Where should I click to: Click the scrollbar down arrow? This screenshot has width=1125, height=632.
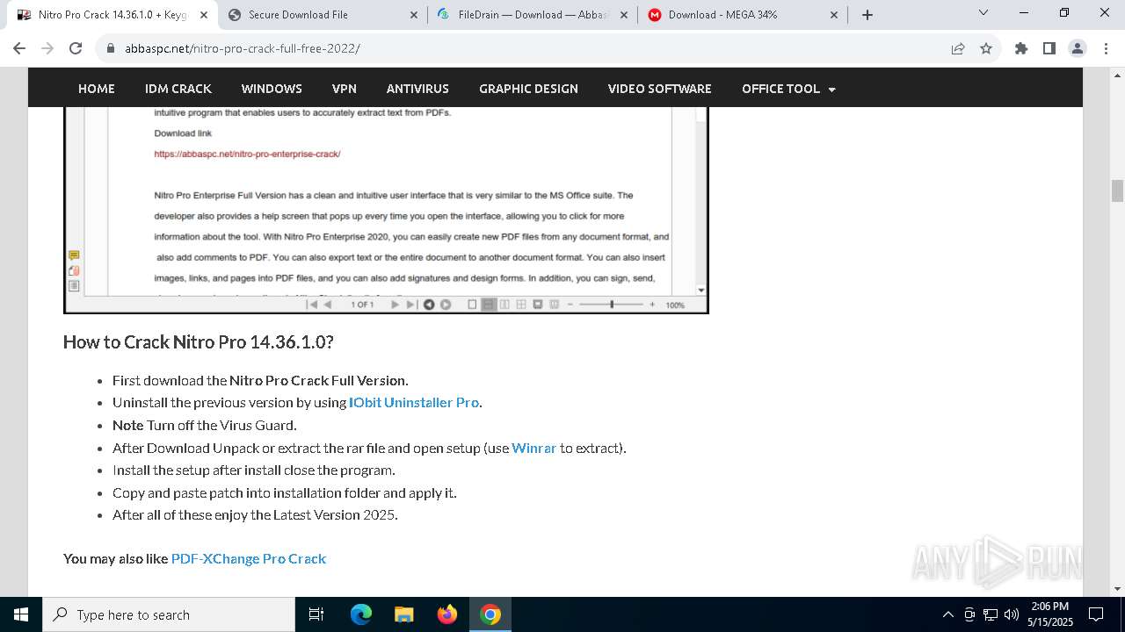pyautogui.click(x=1117, y=589)
